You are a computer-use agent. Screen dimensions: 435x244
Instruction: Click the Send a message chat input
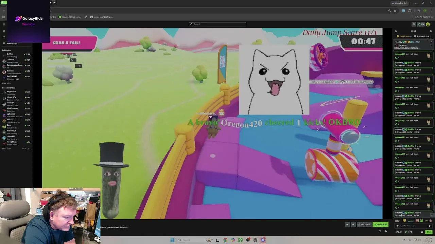pyautogui.click(x=413, y=226)
